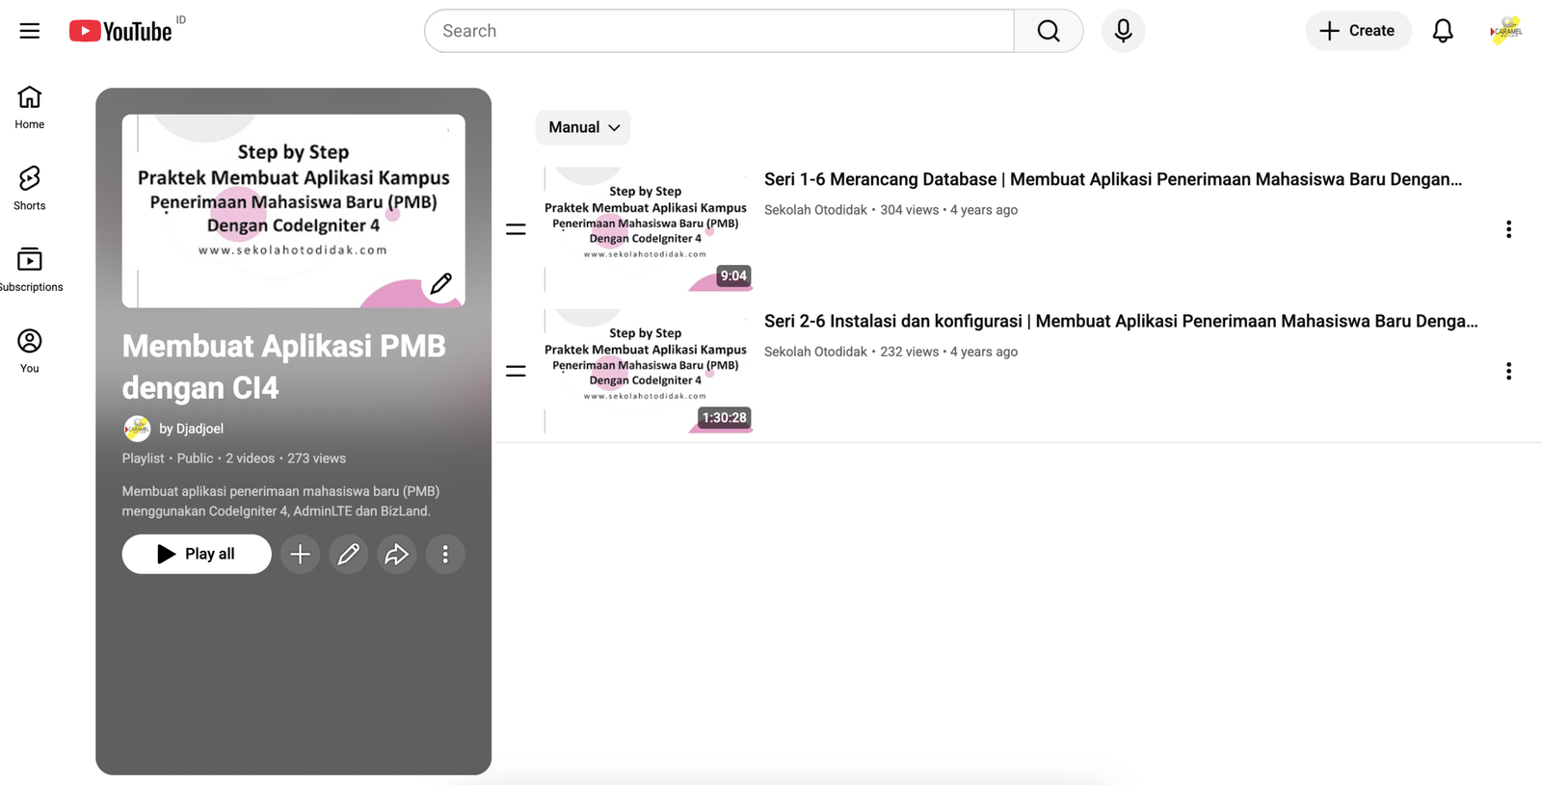Open the You page in sidebar
This screenshot has width=1542, height=785.
coord(30,351)
